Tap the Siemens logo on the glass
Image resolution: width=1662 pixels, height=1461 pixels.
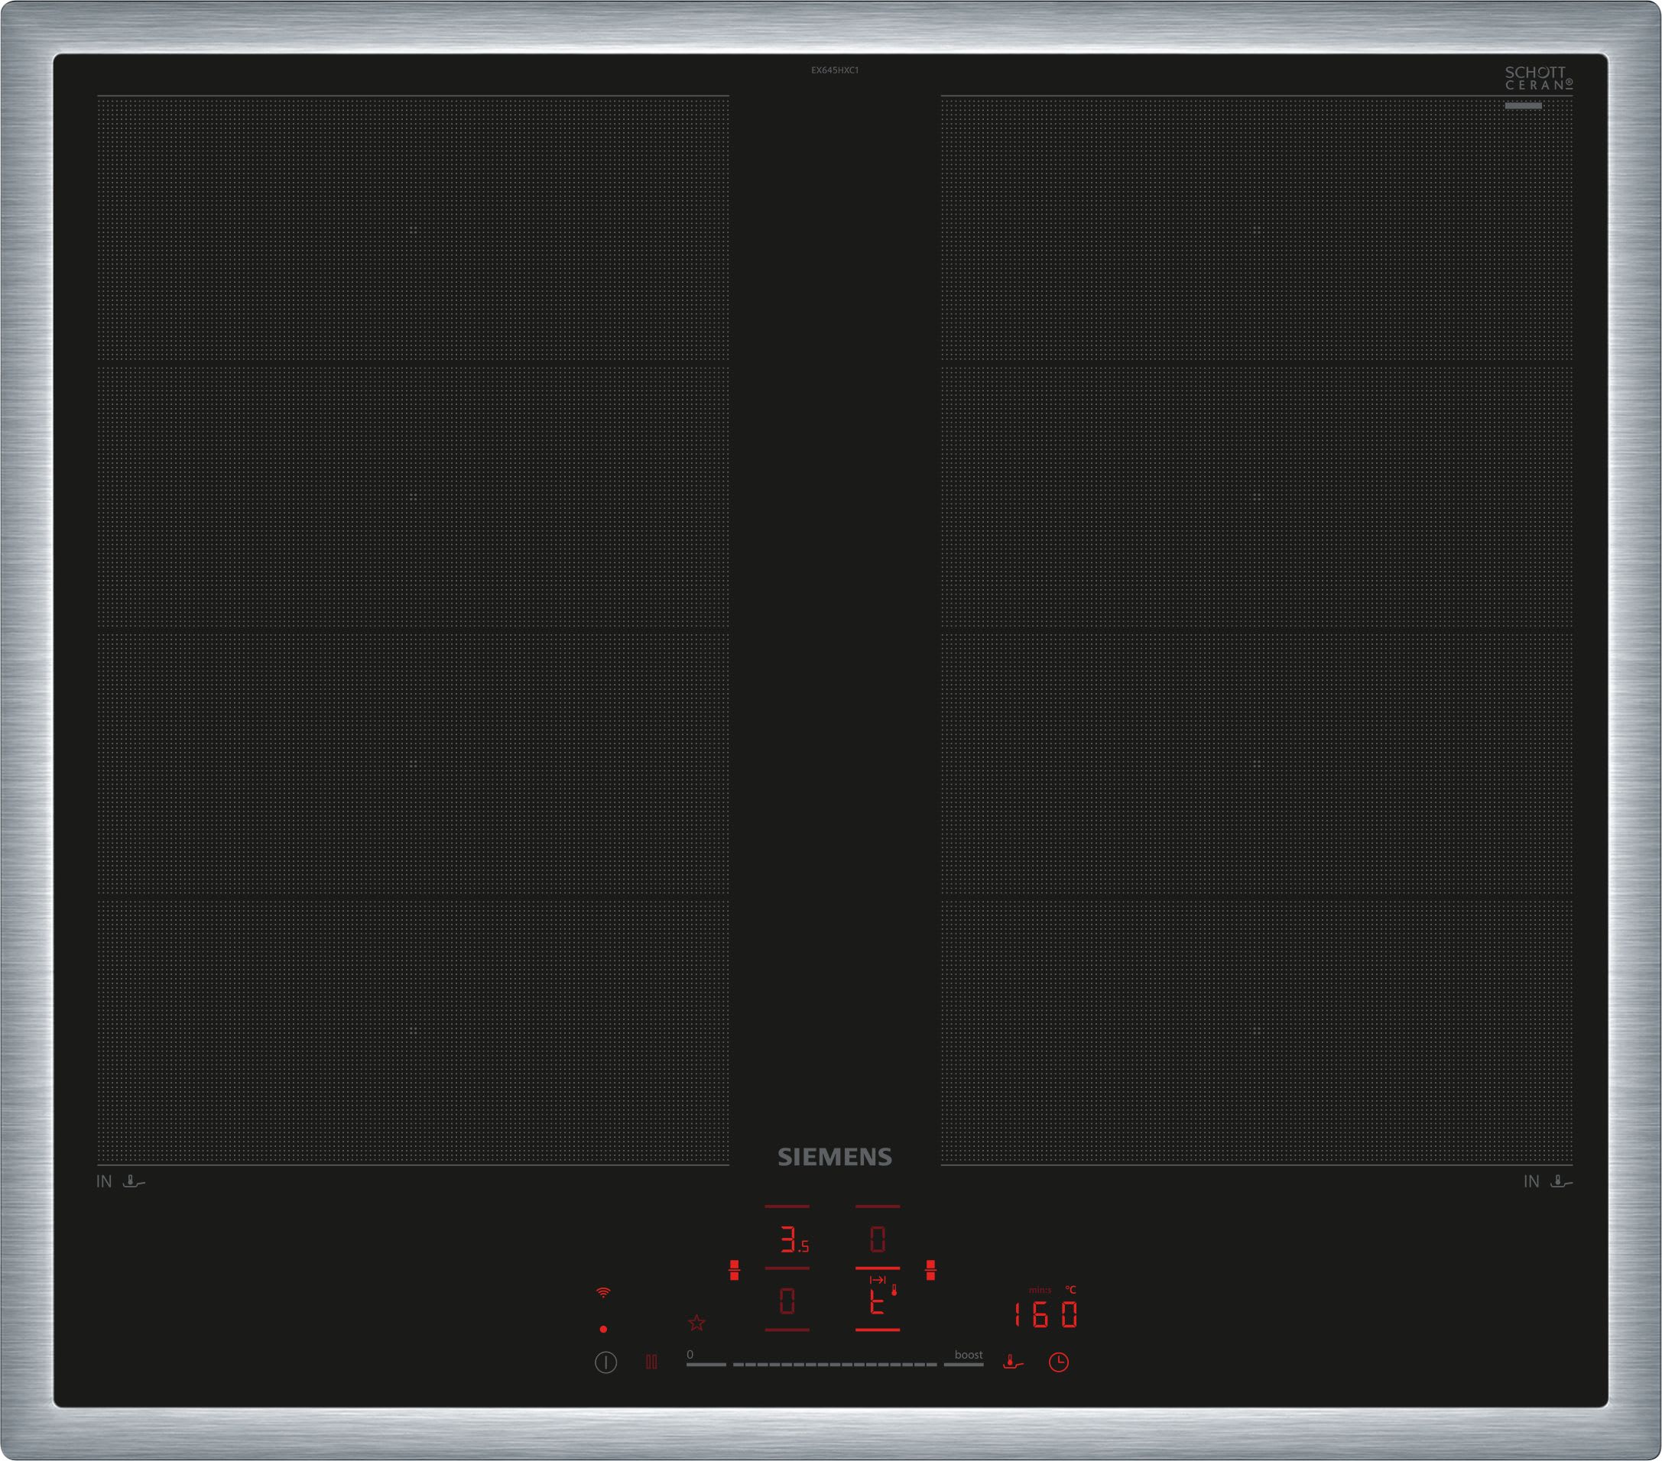pos(834,1157)
